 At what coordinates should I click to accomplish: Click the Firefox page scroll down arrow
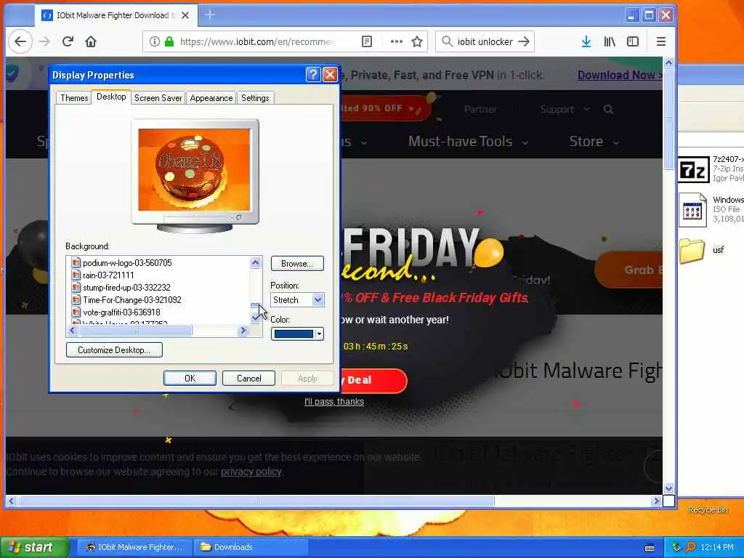[668, 488]
